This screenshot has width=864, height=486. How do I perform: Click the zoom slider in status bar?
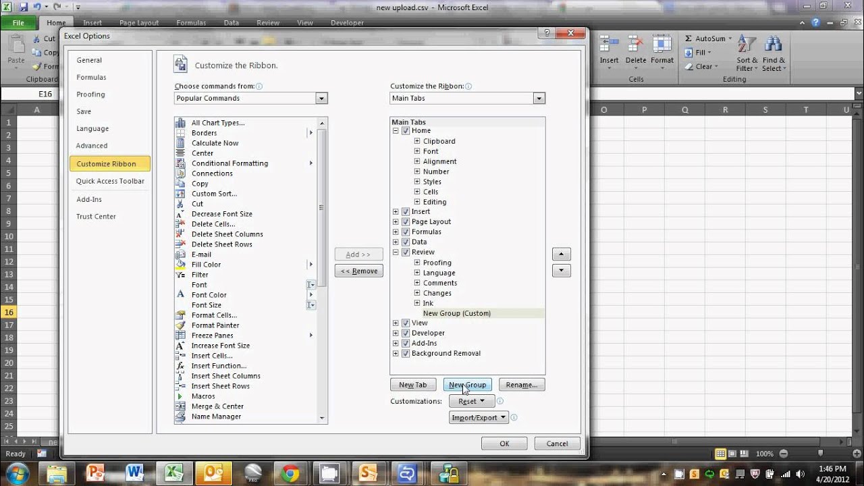point(821,454)
